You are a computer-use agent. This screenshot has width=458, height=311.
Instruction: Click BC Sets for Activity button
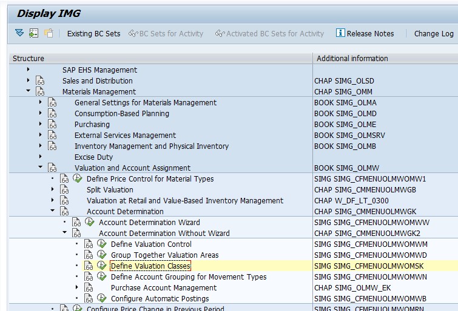tap(166, 34)
